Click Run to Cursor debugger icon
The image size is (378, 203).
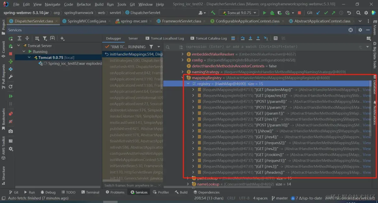[x=266, y=38]
